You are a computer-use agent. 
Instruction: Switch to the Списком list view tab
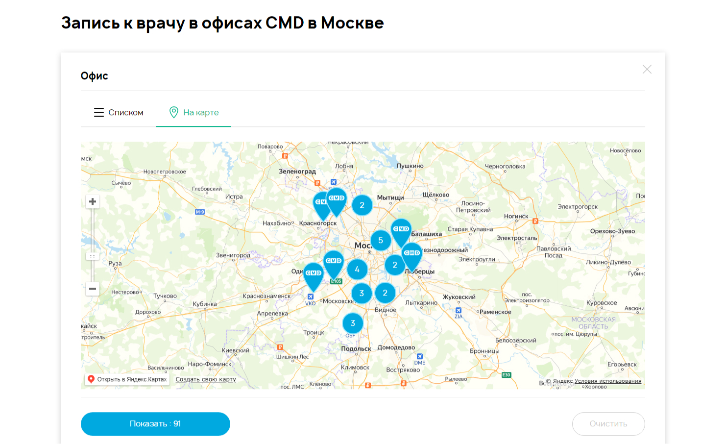[x=119, y=113]
